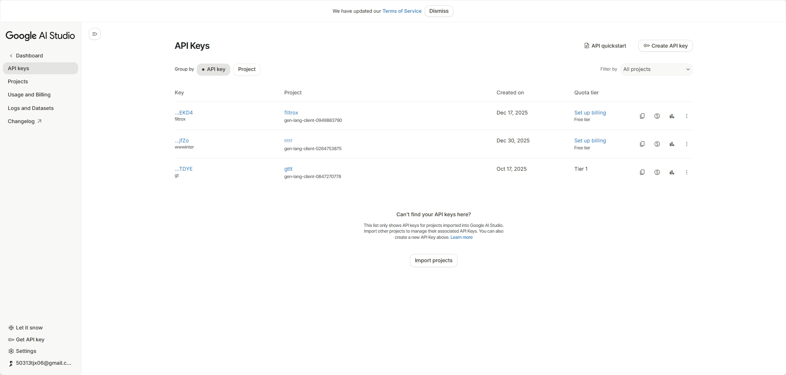Select gen-lang-client-0949883790 project ID
The image size is (786, 375).
coord(313,121)
